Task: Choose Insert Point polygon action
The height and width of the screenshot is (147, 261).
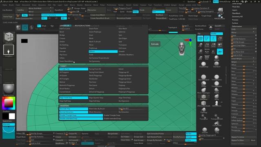Action: [93, 29]
